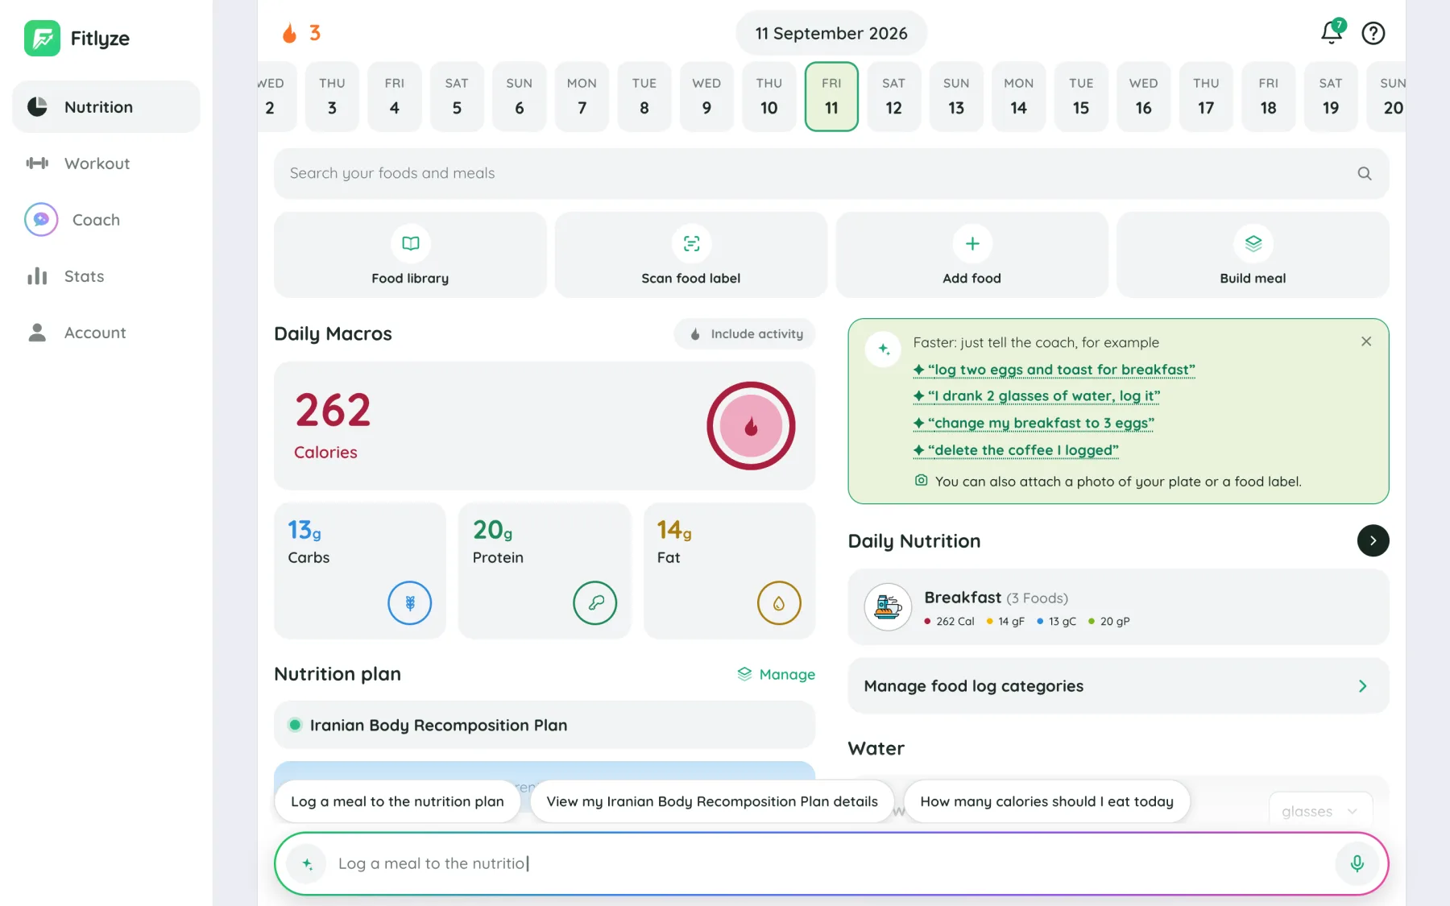The height and width of the screenshot is (906, 1450).
Task: Click the search magnifier icon
Action: click(1365, 173)
